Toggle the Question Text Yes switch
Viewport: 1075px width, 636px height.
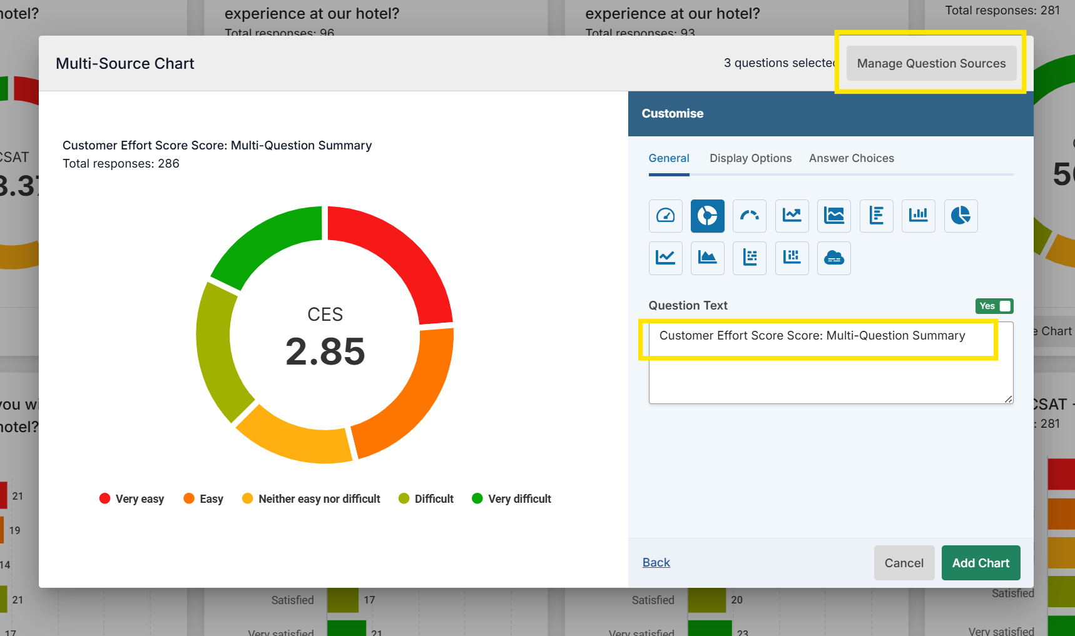click(994, 306)
